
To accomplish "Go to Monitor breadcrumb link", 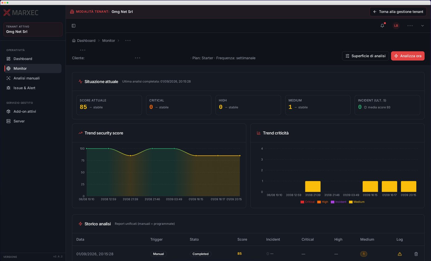I will [x=109, y=41].
